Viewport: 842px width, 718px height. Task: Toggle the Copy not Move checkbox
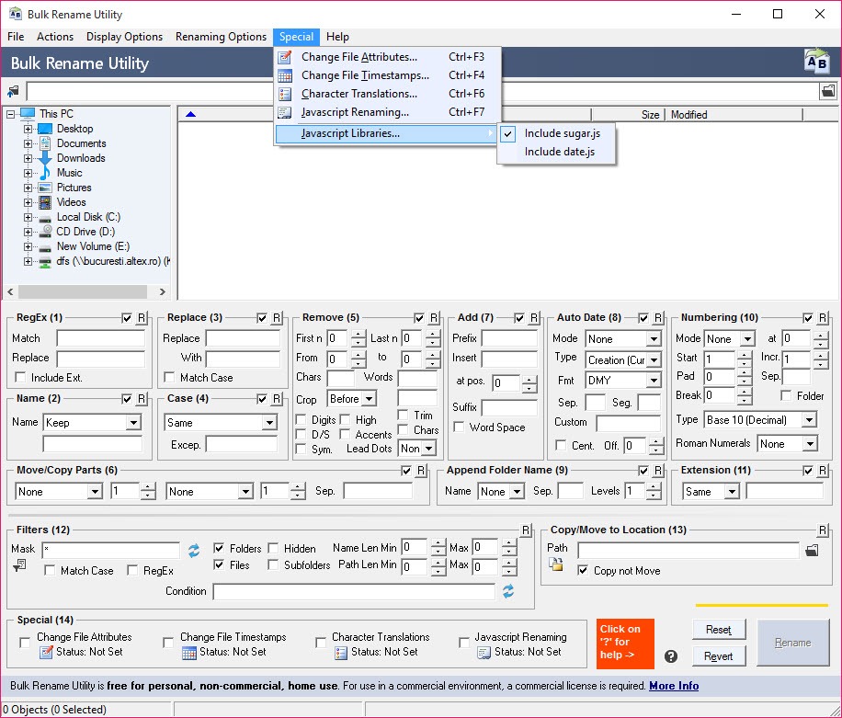pyautogui.click(x=583, y=570)
